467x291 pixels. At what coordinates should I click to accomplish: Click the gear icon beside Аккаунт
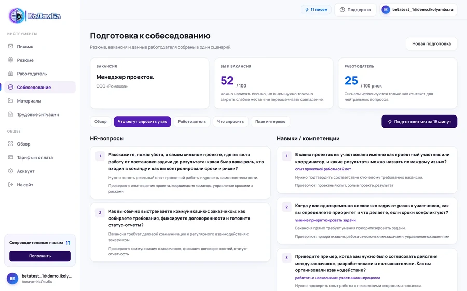[11, 171]
